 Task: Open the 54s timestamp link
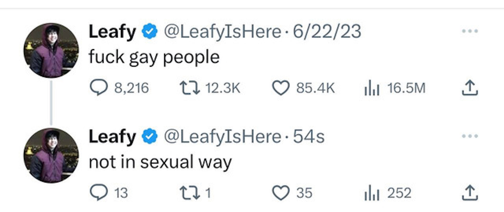tap(308, 137)
